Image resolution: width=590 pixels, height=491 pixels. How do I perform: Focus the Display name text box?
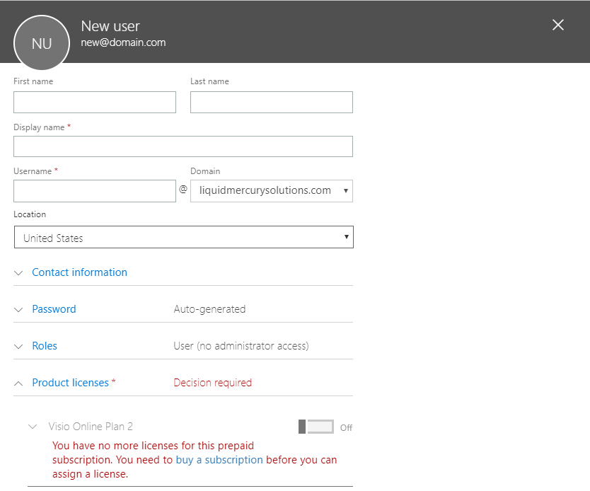point(183,146)
